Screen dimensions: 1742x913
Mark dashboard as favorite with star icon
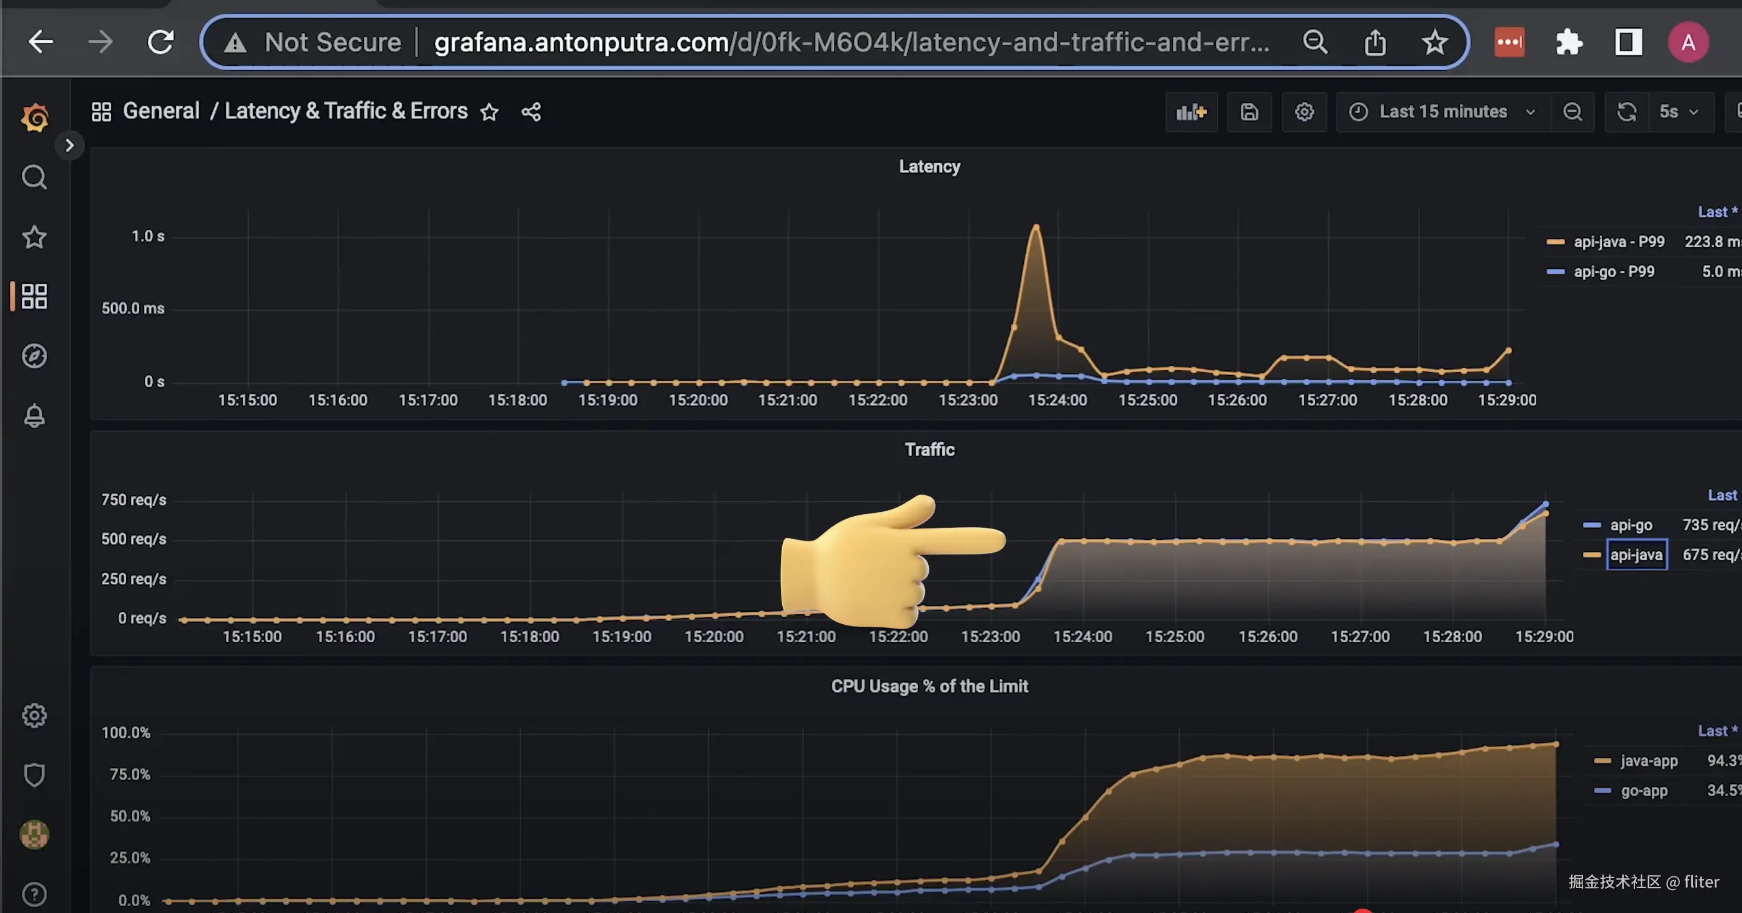(x=489, y=112)
